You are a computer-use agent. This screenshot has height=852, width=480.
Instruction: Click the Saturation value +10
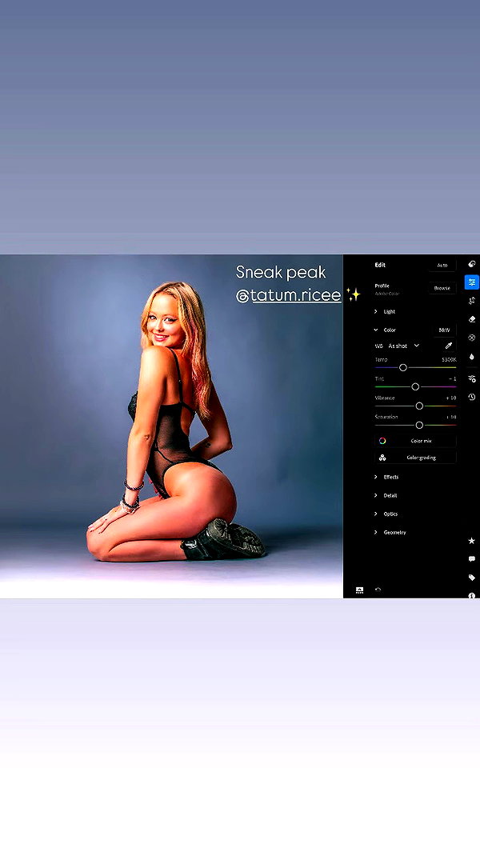451,417
